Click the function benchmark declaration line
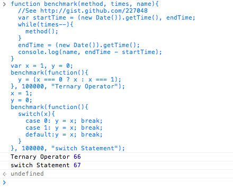Image resolution: width=233 pixels, height=191 pixels. [x=85, y=4]
